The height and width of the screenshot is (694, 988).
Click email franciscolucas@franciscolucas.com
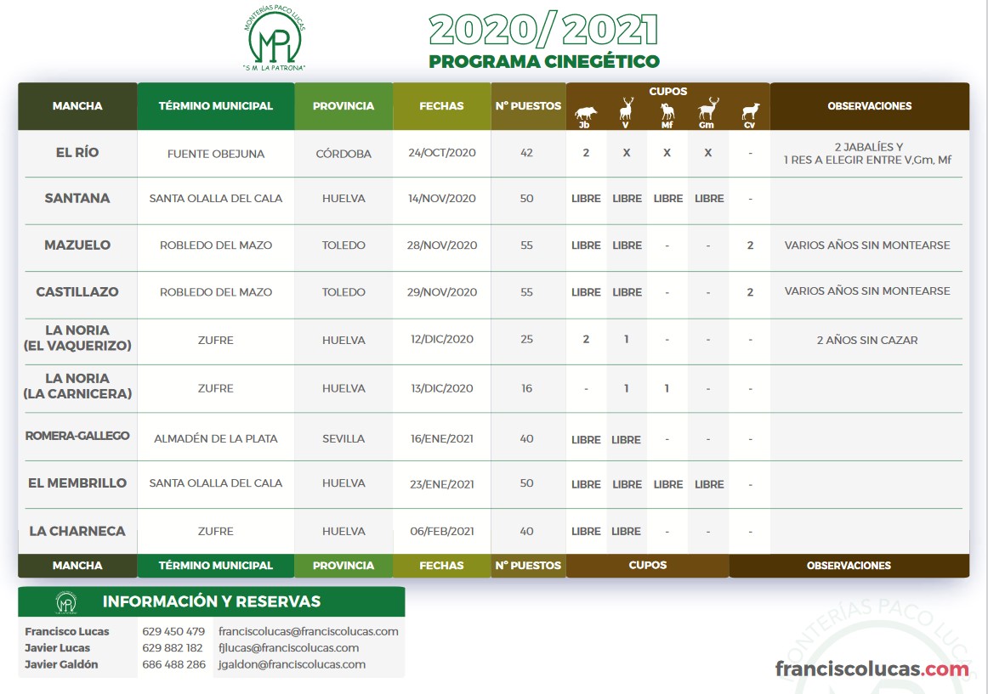tap(308, 631)
